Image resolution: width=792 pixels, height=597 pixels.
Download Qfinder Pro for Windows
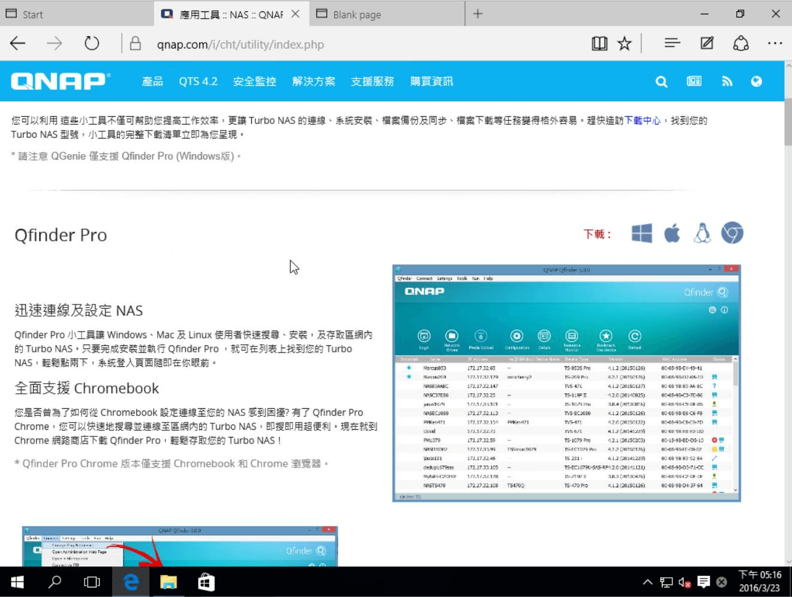click(642, 233)
